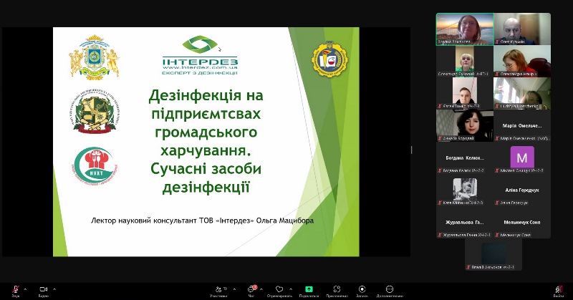Screen dimensions: 573x300
Task: Start camera with the Видео icon
Action: (44, 289)
